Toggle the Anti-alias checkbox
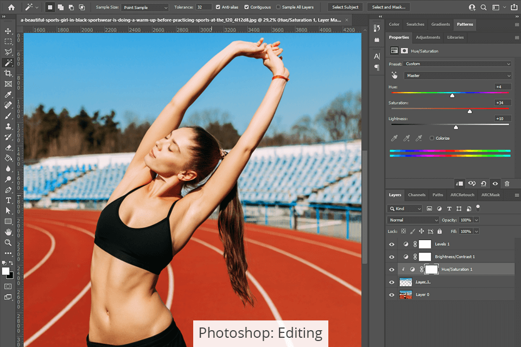Screen dimensions: 521x347 tap(218, 8)
